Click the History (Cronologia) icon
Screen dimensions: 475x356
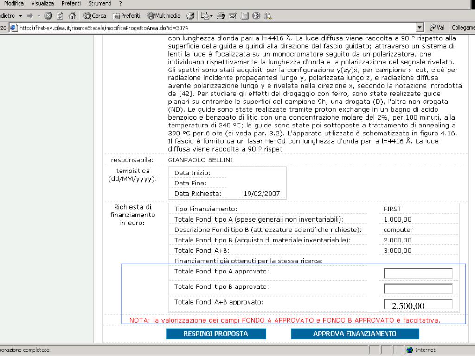(191, 16)
